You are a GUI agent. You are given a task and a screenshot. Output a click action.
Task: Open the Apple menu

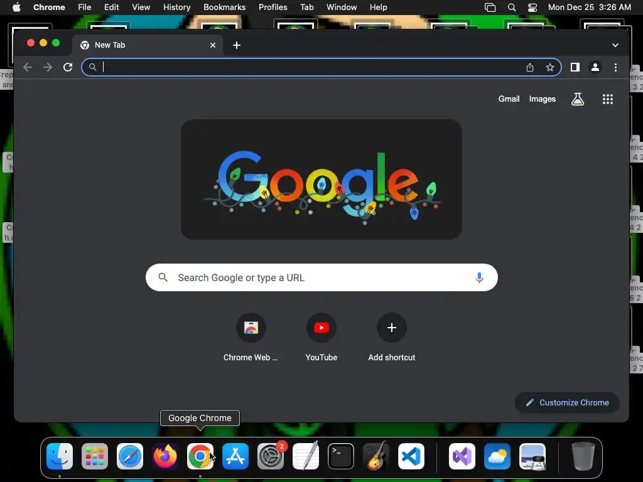pos(16,8)
